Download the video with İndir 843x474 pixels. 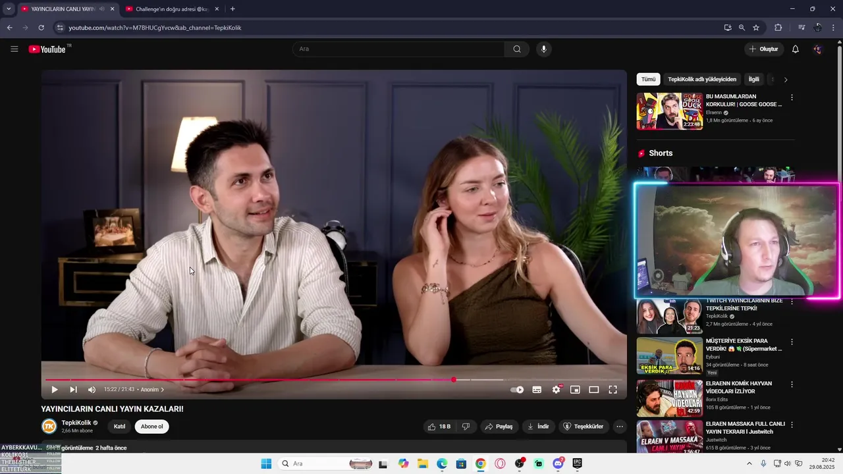(538, 427)
